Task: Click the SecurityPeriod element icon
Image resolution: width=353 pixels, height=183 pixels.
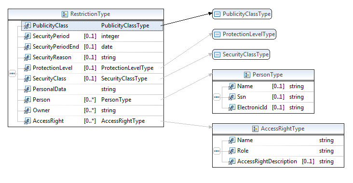Action: [x=27, y=36]
